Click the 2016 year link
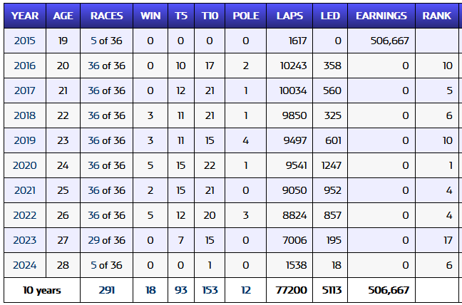This screenshot has height=305, width=462. [x=25, y=66]
